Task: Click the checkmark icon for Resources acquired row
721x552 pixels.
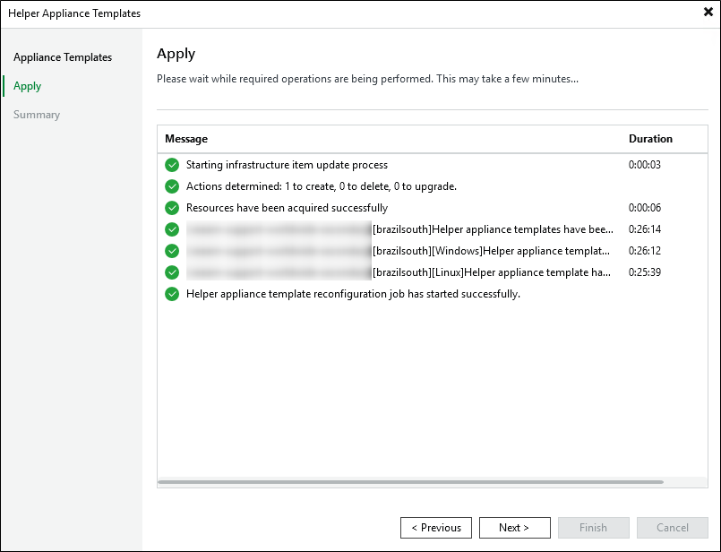Action: (x=172, y=208)
